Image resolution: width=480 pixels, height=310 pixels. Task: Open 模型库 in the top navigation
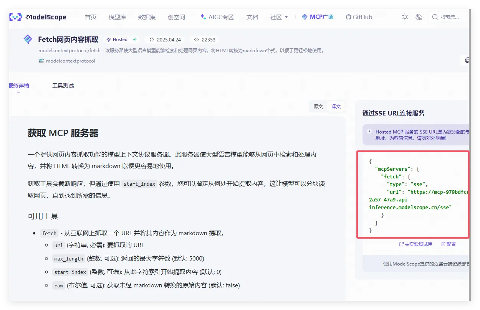click(x=117, y=17)
